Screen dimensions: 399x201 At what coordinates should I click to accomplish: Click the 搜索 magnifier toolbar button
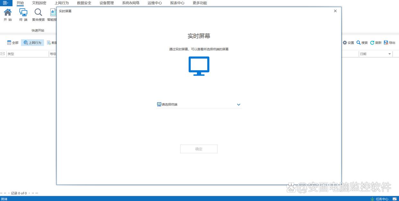click(x=362, y=43)
